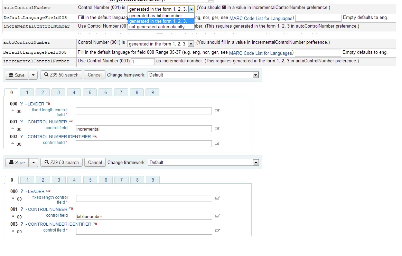402x256 pixels.
Task: Switch to tab 5 in the 'biblionumber' form
Action: (90, 180)
